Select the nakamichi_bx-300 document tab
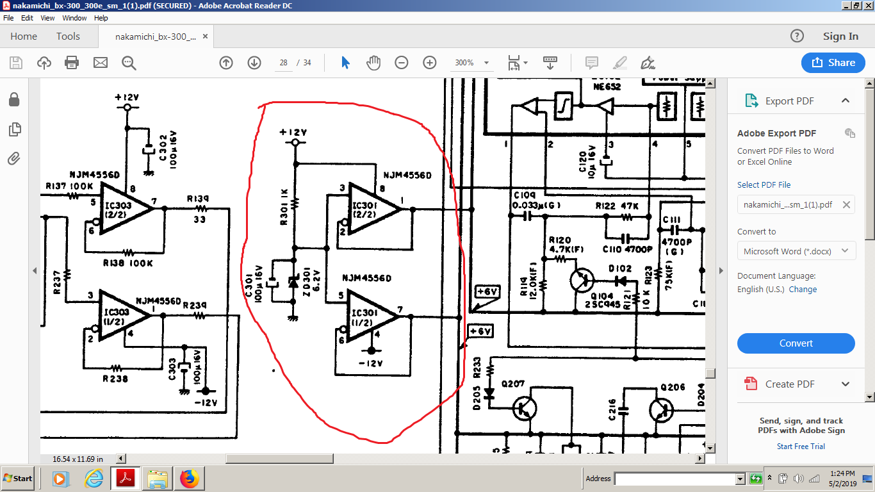This screenshot has width=875, height=492. tap(156, 37)
